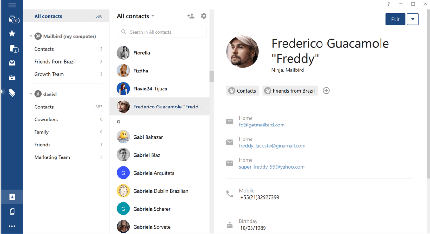This screenshot has width=430, height=234.
Task: Collapse the daniel account group
Action: click(31, 94)
